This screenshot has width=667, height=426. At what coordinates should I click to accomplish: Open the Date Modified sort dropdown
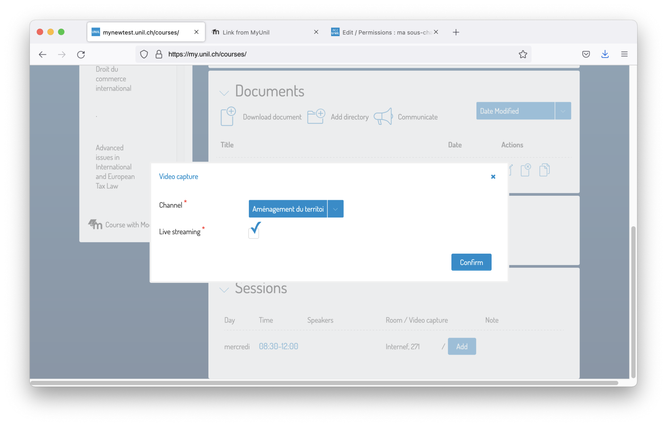[563, 111]
